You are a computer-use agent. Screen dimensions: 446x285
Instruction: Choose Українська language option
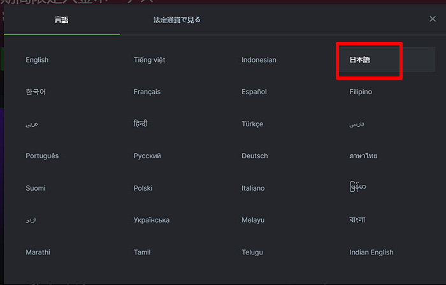(152, 220)
